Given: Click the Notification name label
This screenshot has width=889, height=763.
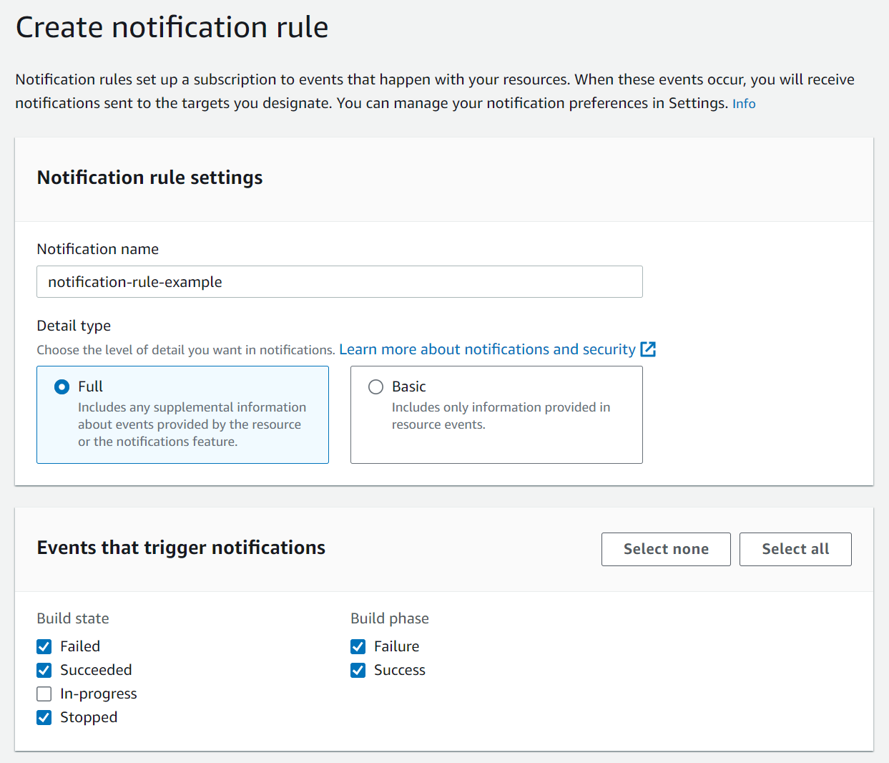Looking at the screenshot, I should tap(98, 249).
